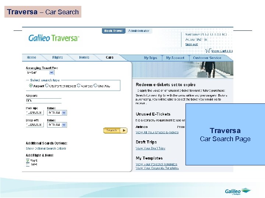This screenshot has height=198, width=265.
Task: Open the My Trips tab
Action: pos(151,58)
